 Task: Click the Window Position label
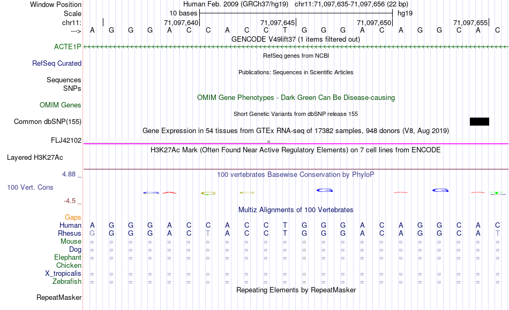click(56, 4)
